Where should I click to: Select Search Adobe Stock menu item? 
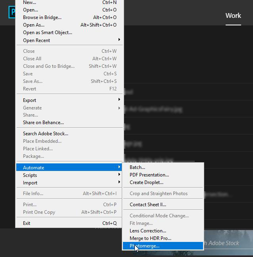[x=46, y=134]
